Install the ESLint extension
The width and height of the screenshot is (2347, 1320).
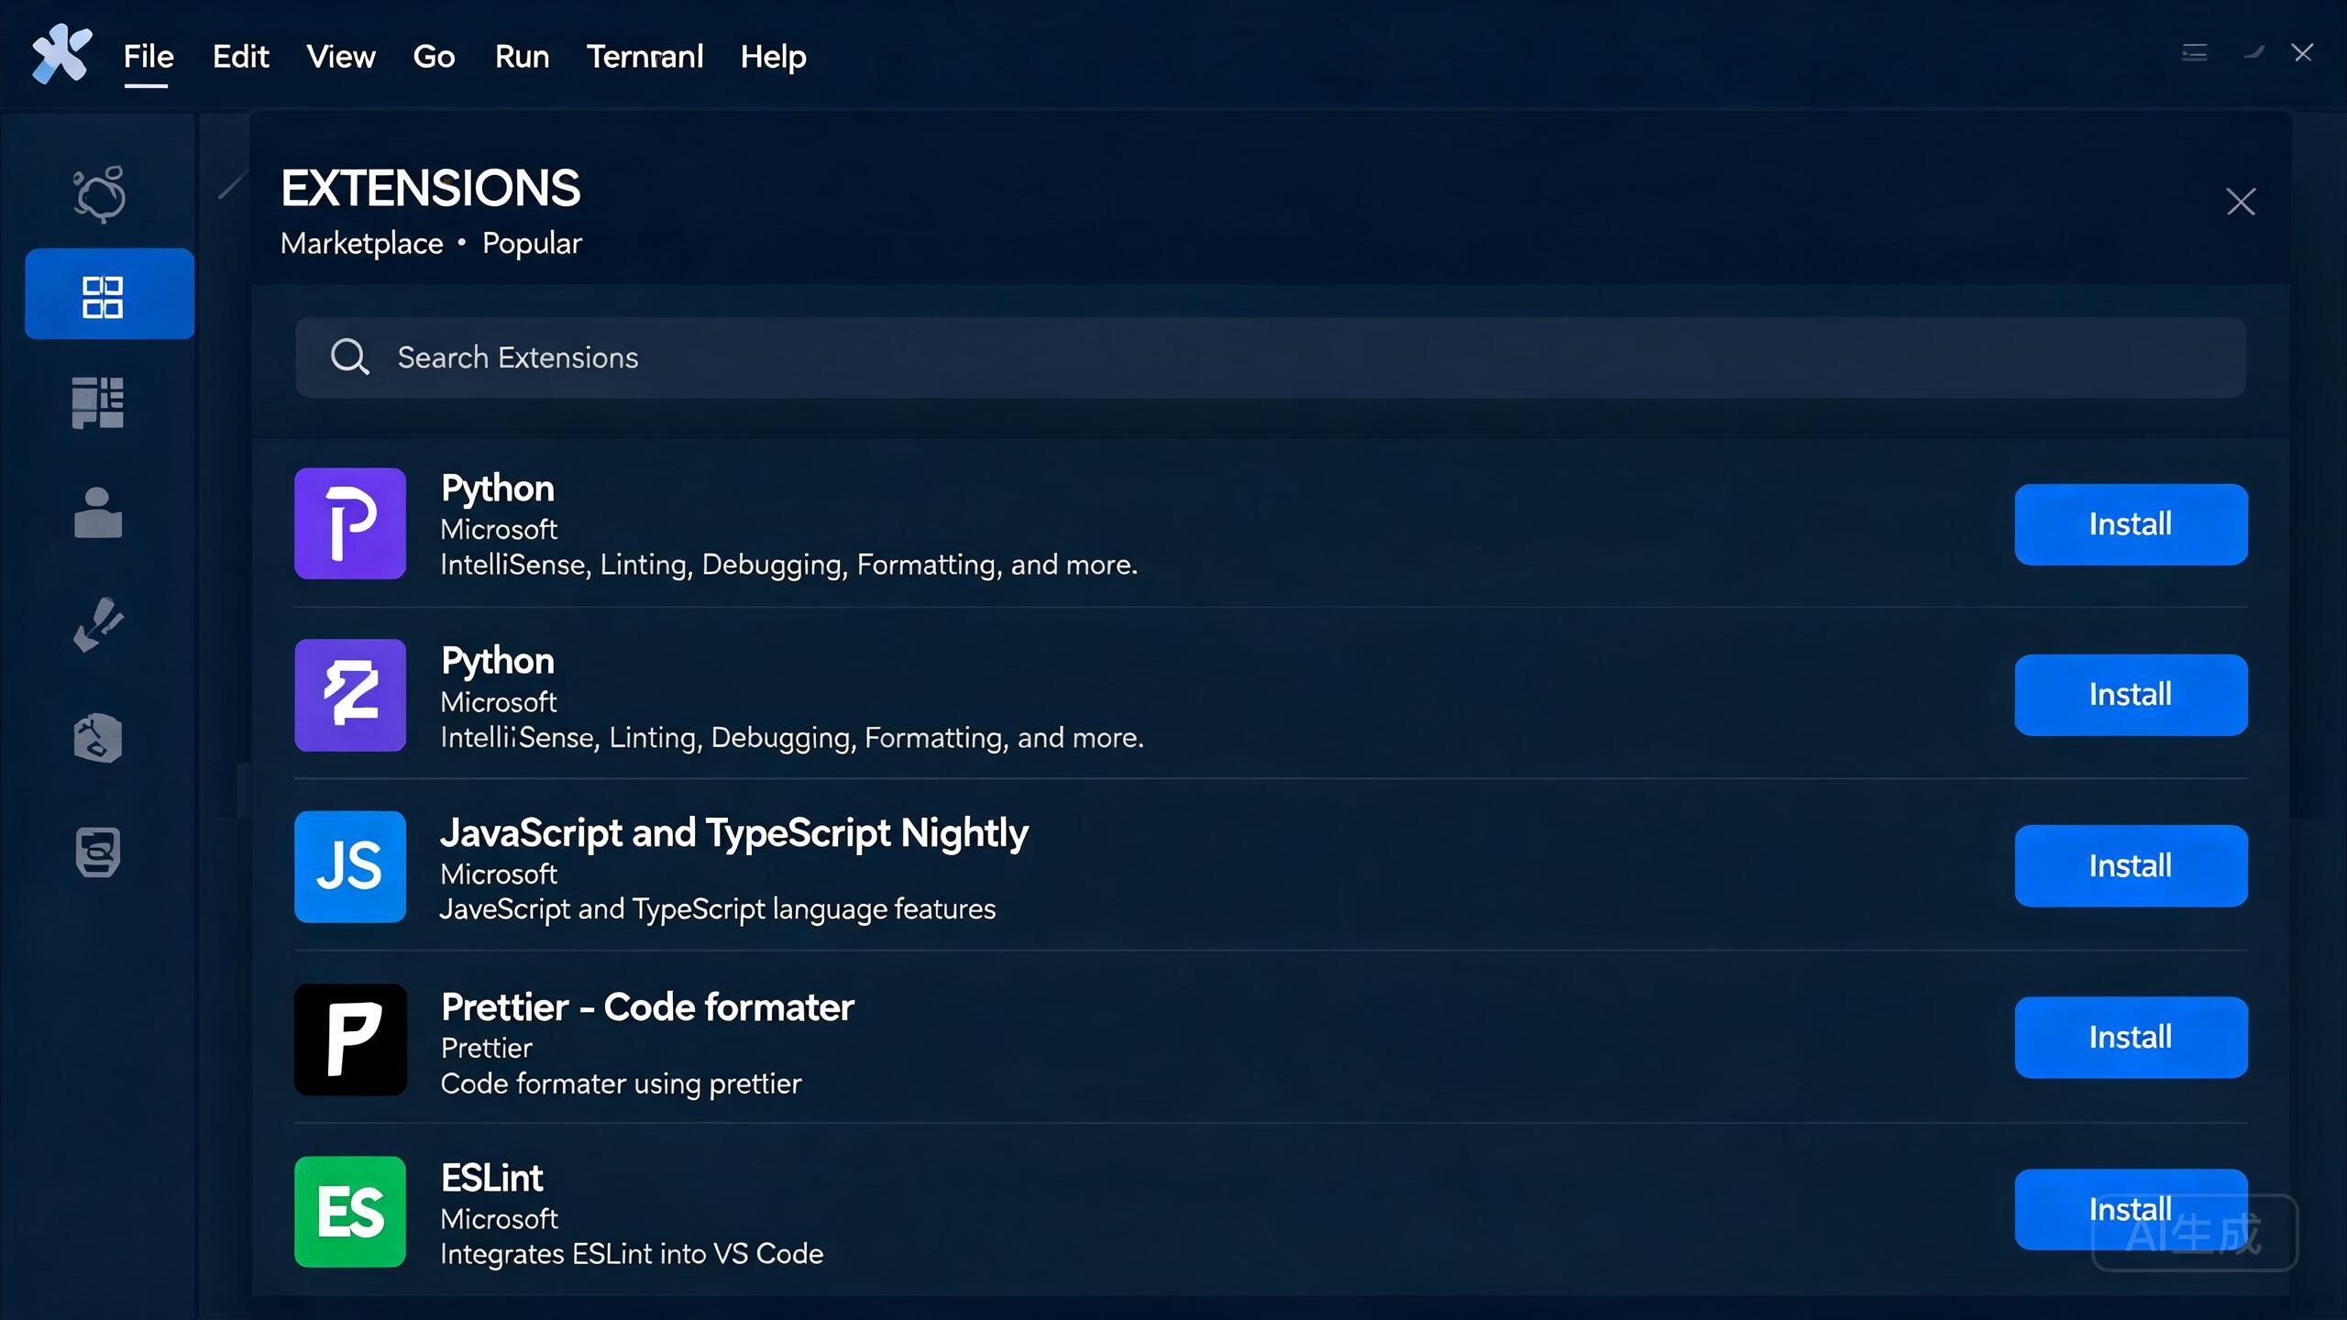click(2131, 1210)
